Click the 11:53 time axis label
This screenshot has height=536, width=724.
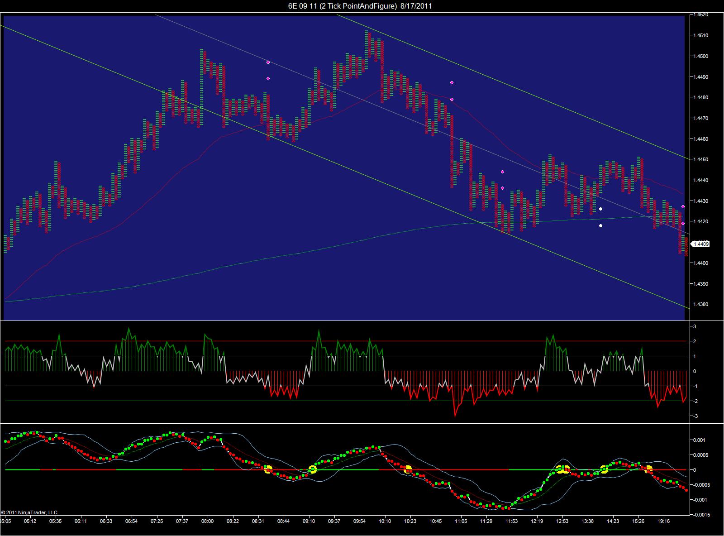coord(511,521)
